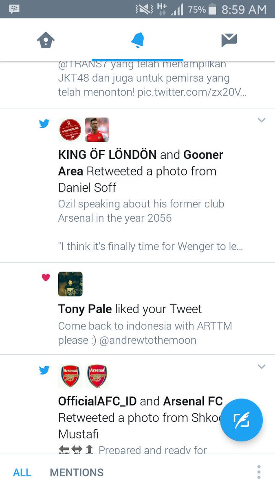This screenshot has width=275, height=490.
Task: Open the Ozil 2056 retweeted tweet text
Action: pos(141,211)
